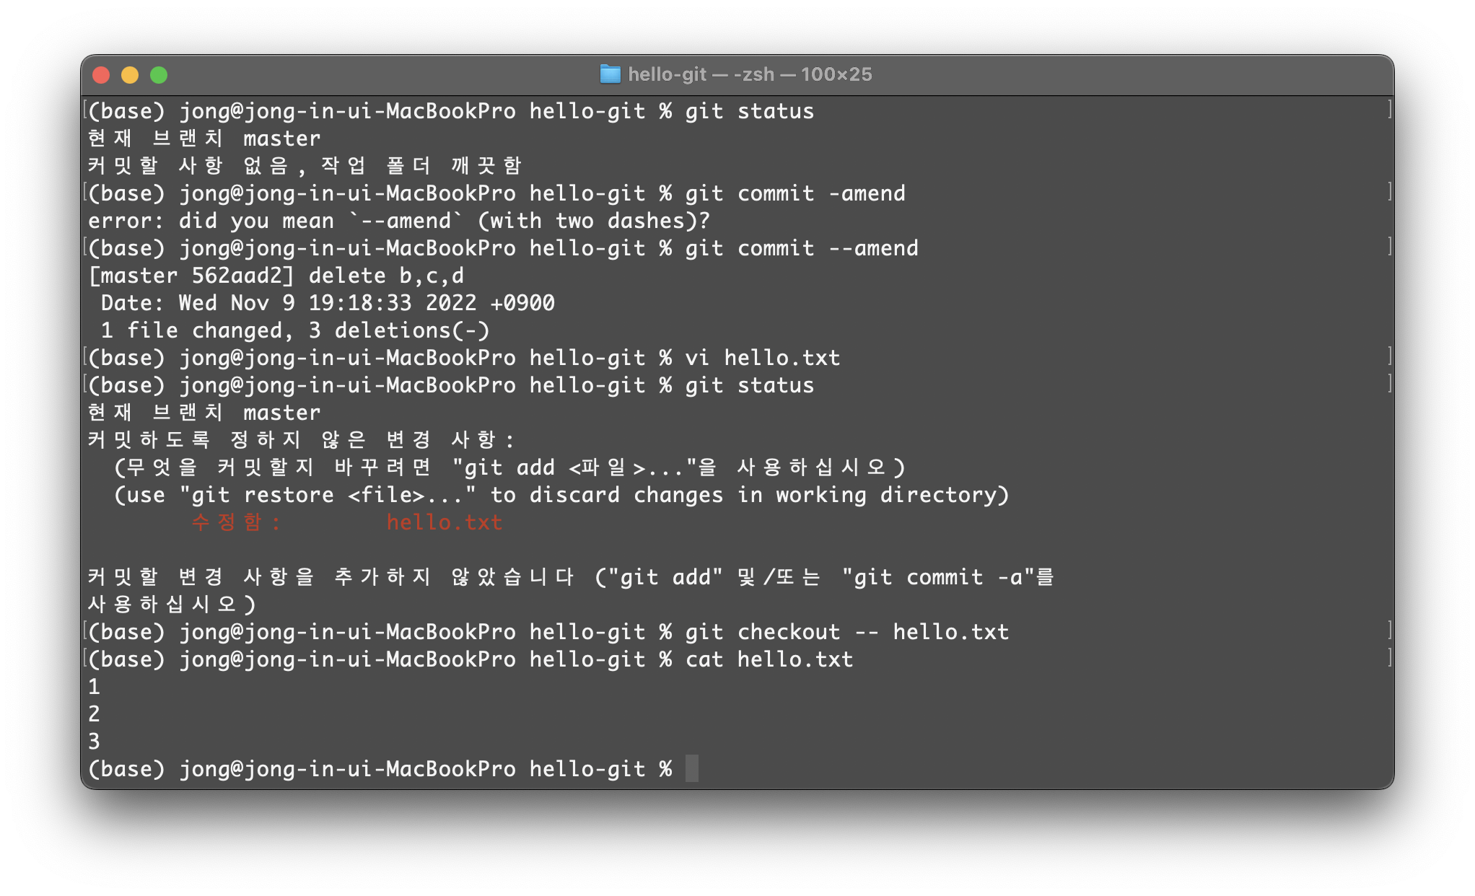Click the 'cat hello.txt' command text
Image resolution: width=1475 pixels, height=896 pixels.
pos(769,659)
